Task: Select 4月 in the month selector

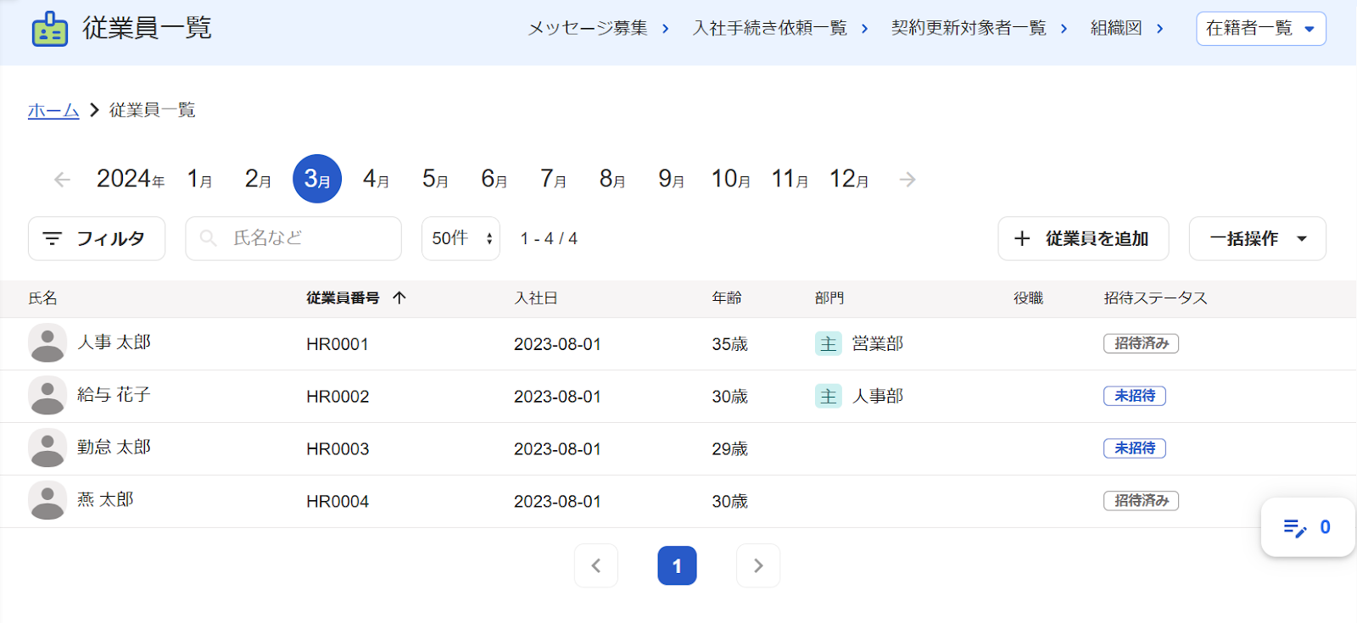Action: pyautogui.click(x=376, y=179)
